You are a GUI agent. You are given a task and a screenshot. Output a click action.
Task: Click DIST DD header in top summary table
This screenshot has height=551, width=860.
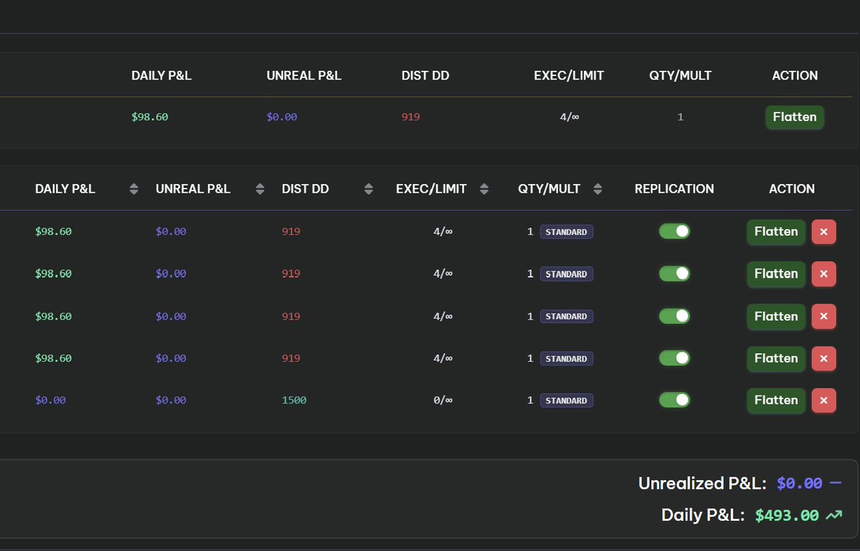click(426, 75)
